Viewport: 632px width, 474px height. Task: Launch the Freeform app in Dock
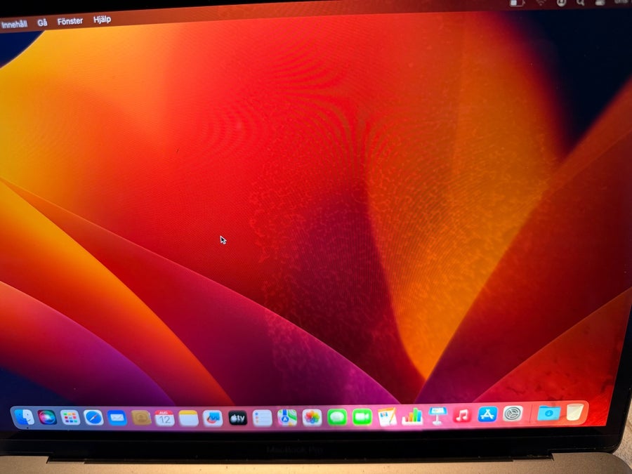click(x=212, y=419)
